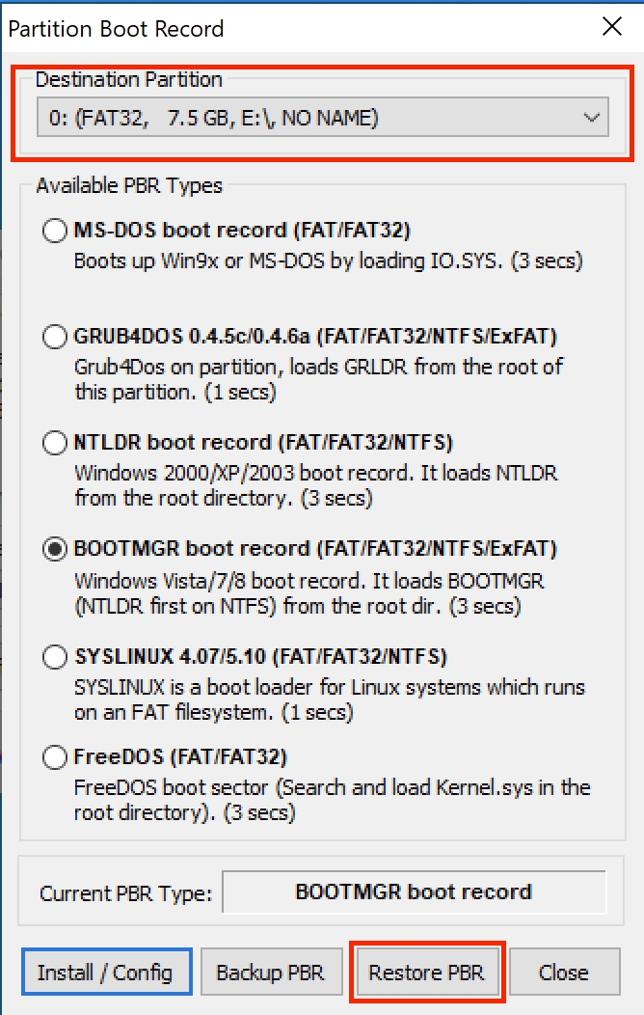The image size is (644, 1015).
Task: Select SYSLINUX 4.07/5.10 radio button
Action: [x=55, y=657]
